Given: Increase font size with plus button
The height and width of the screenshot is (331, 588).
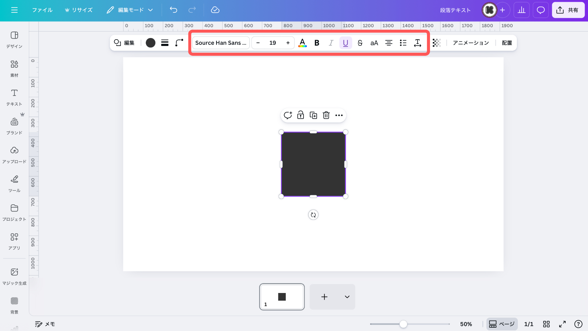Looking at the screenshot, I should pyautogui.click(x=288, y=43).
